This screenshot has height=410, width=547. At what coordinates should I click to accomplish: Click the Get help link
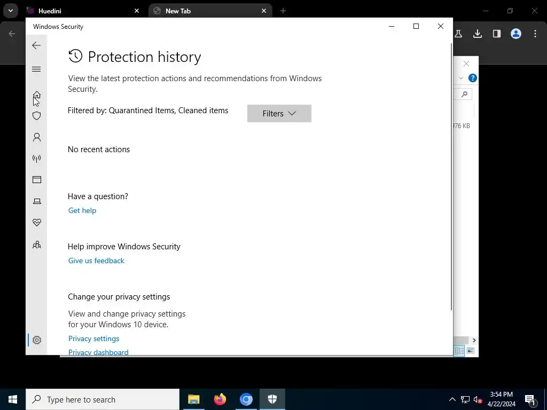coord(82,210)
